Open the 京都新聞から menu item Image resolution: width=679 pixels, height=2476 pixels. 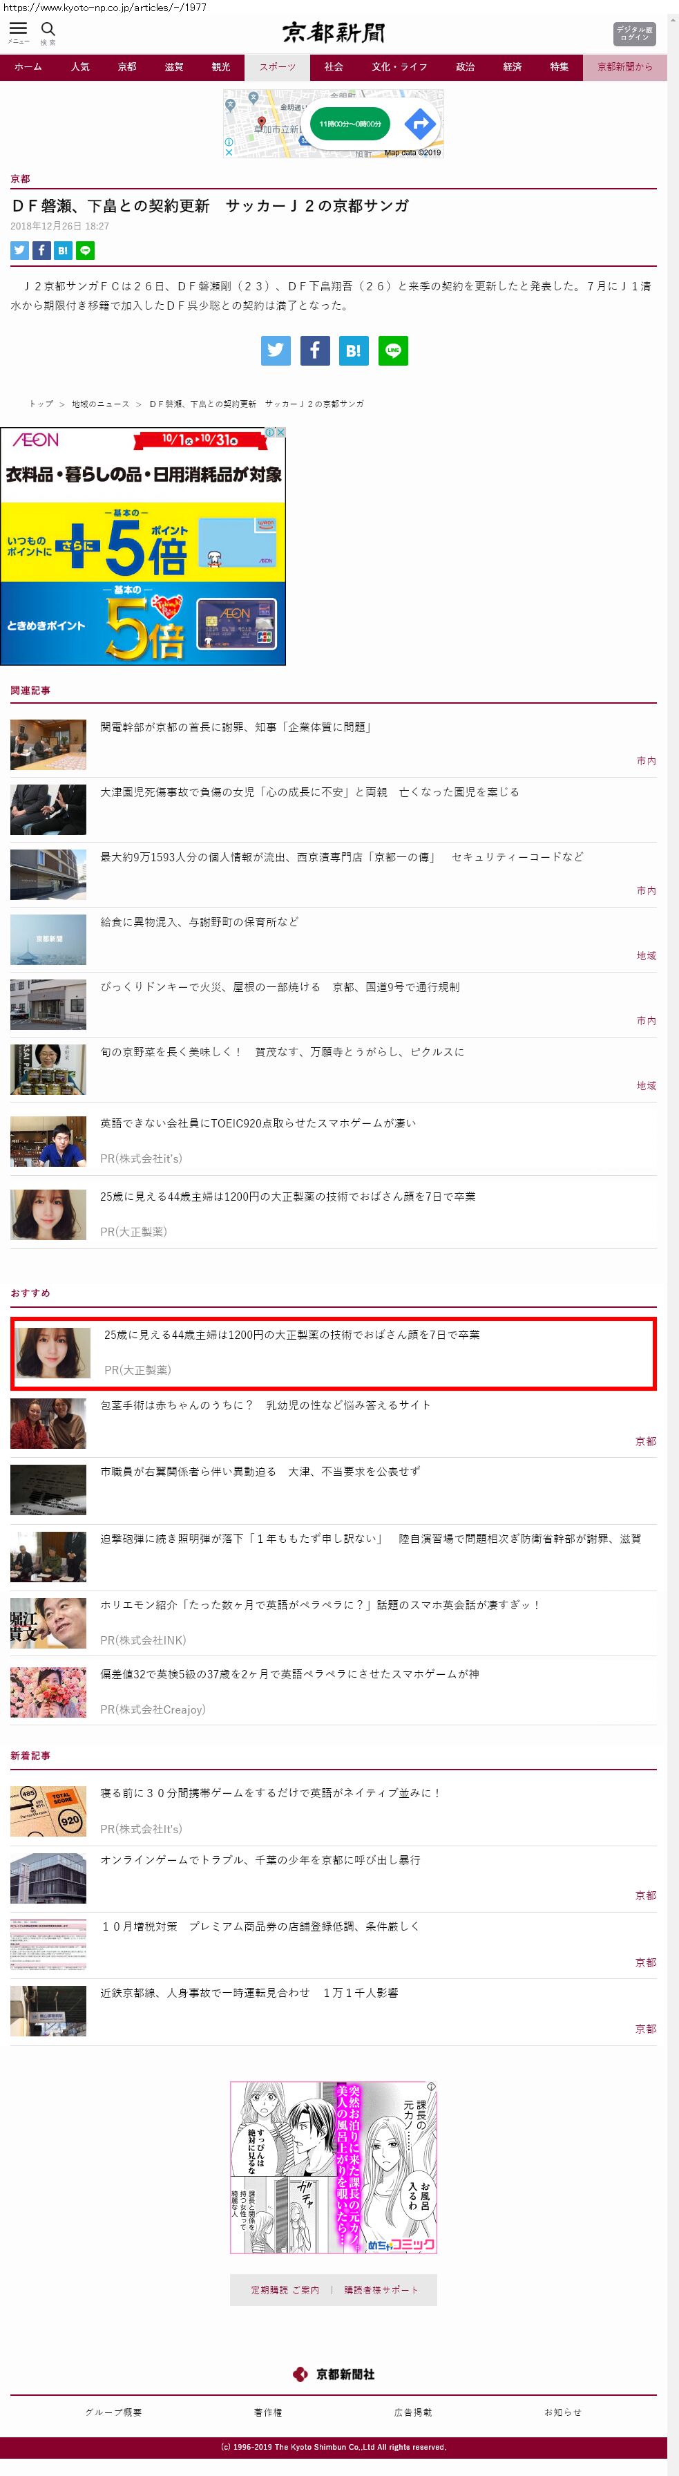[x=624, y=67]
